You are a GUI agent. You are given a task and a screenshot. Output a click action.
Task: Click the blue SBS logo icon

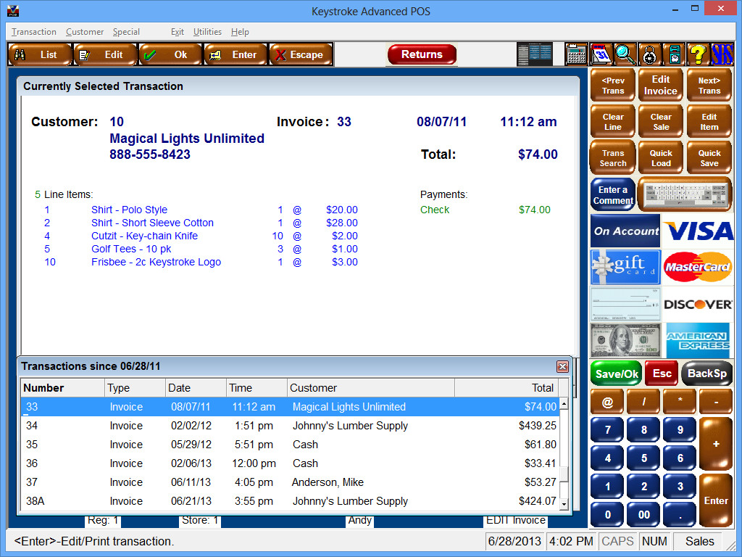click(x=722, y=54)
